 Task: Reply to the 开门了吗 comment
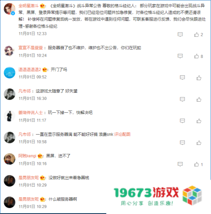[x=182, y=78]
